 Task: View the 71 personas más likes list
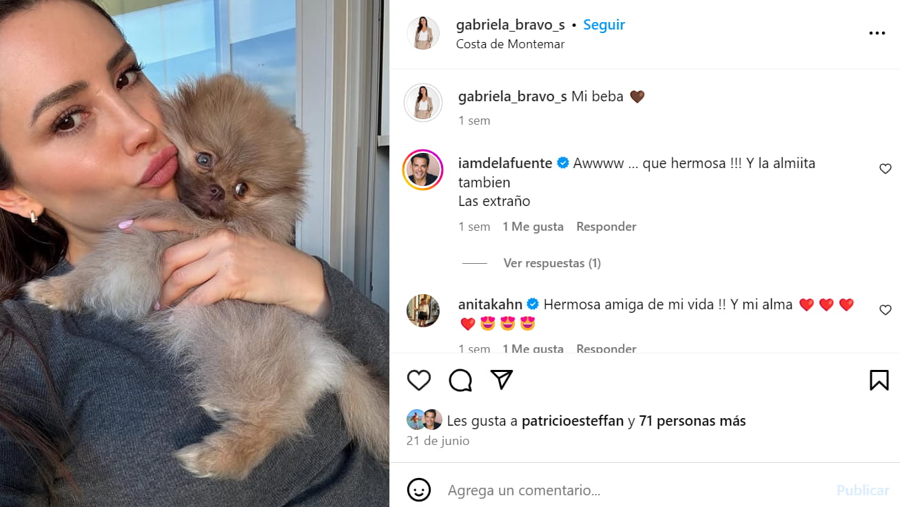[x=693, y=421]
